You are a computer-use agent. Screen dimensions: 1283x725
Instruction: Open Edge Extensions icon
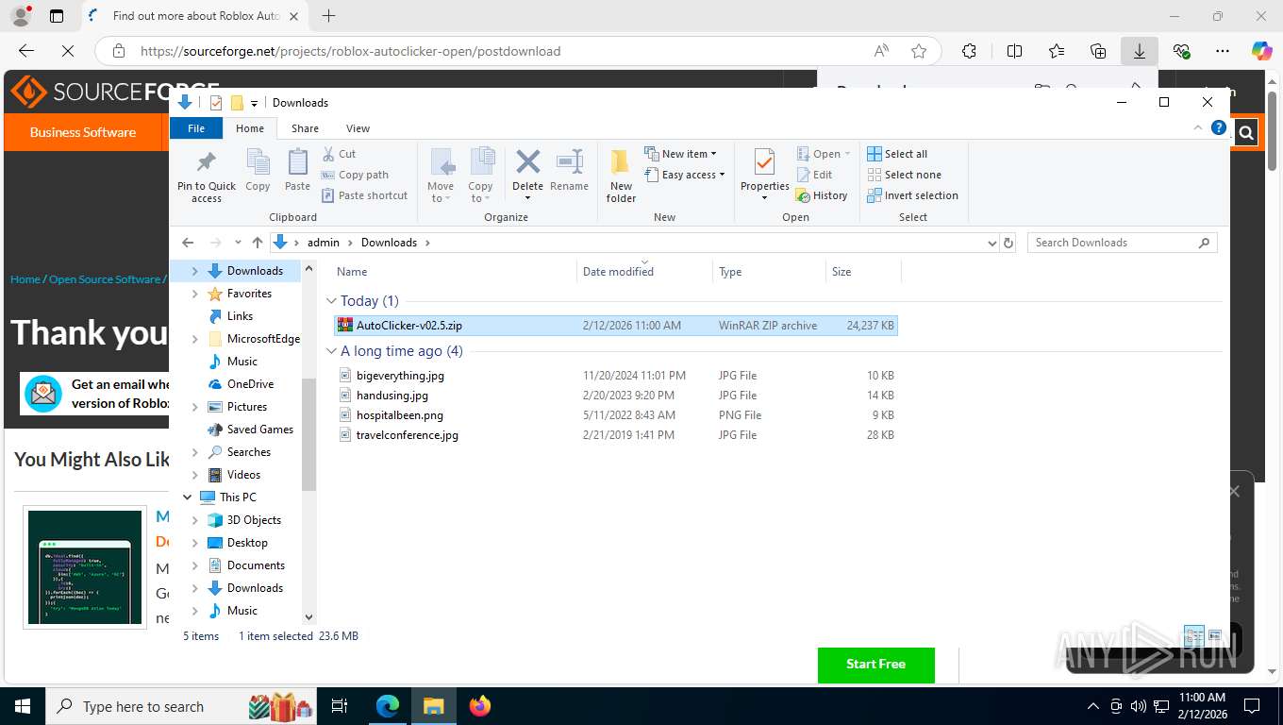[x=969, y=51]
